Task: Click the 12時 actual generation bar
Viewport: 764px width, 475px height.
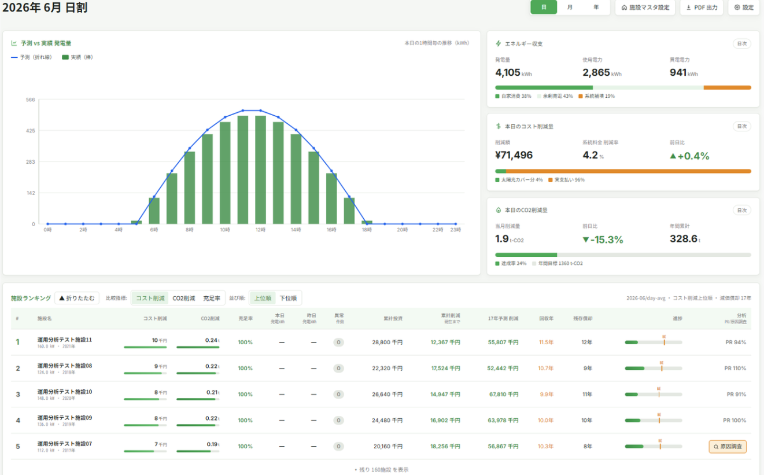Action: click(261, 170)
